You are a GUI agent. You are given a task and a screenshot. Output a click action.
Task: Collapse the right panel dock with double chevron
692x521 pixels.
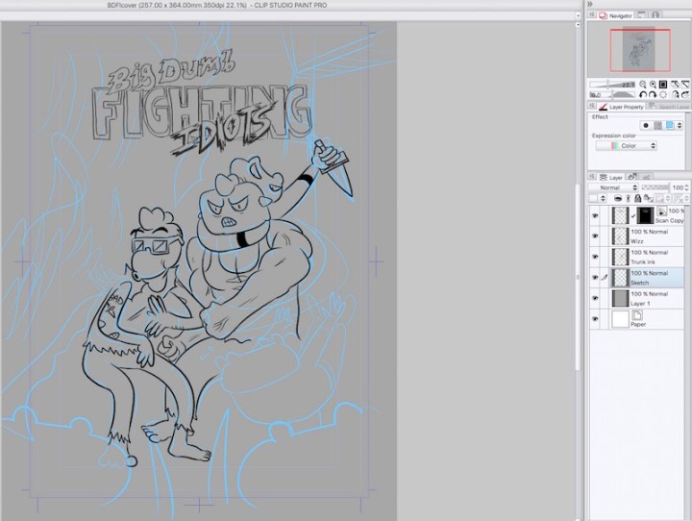(x=590, y=4)
